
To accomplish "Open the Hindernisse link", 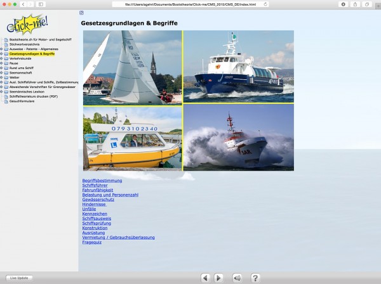I will tap(94, 204).
